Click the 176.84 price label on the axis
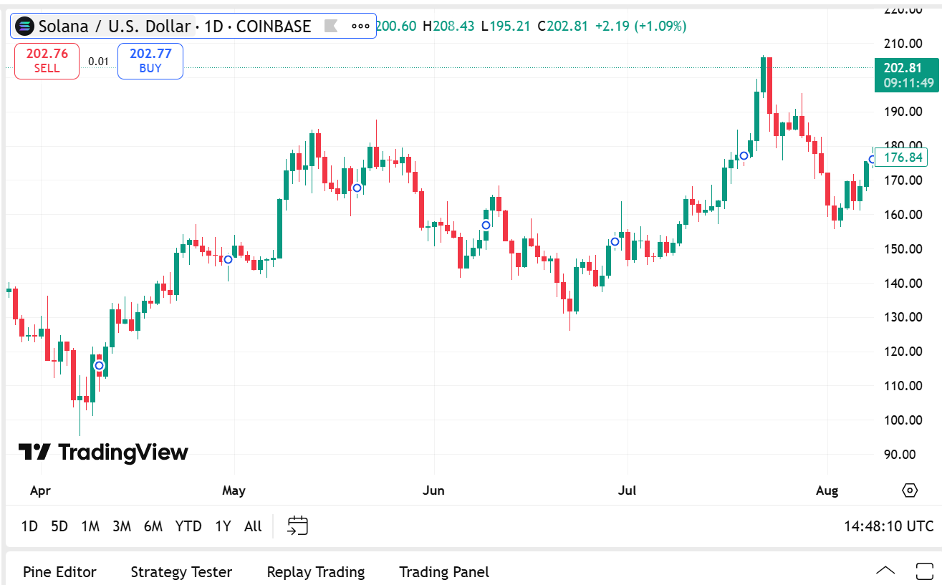942x585 pixels. click(900, 158)
